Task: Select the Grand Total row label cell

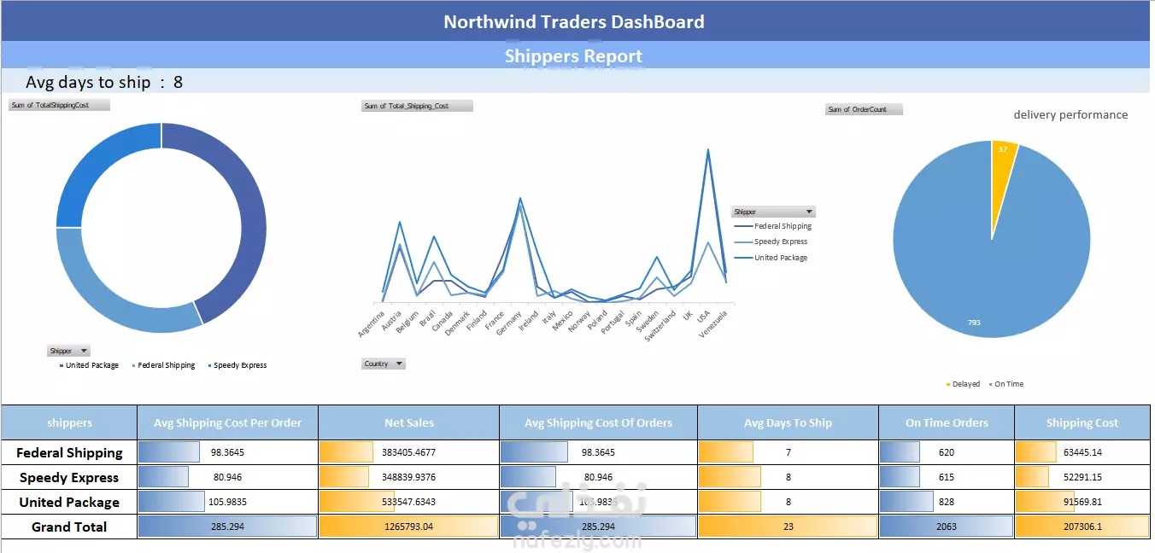Action: point(69,527)
